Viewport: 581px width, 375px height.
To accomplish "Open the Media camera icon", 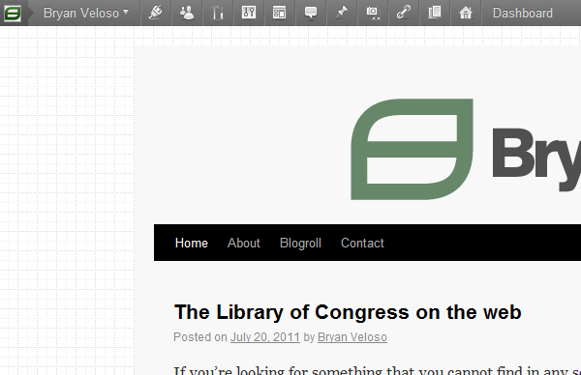I will tap(373, 13).
